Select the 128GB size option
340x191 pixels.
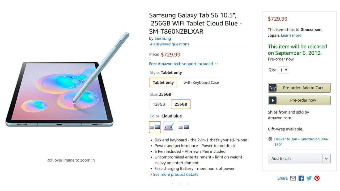(159, 104)
